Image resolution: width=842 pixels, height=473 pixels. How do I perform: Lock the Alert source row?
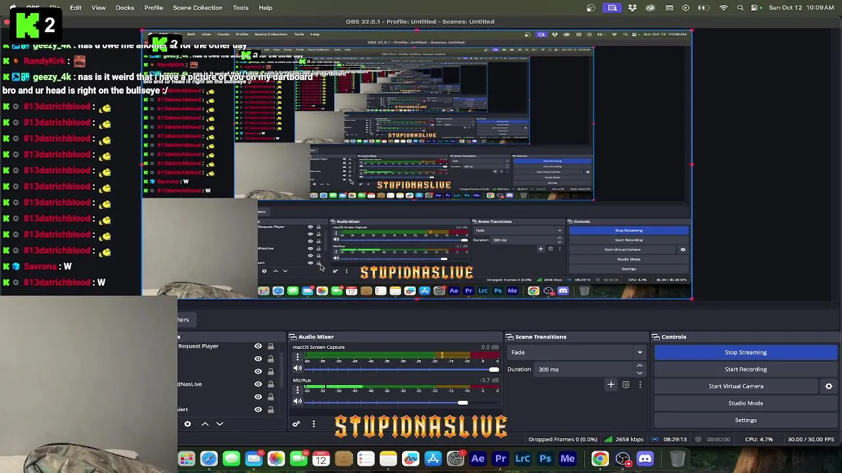tap(270, 409)
